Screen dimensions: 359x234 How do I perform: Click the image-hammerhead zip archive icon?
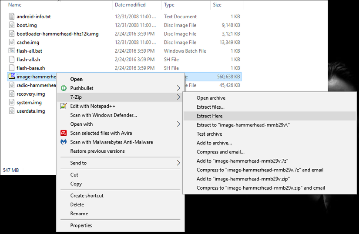point(12,77)
